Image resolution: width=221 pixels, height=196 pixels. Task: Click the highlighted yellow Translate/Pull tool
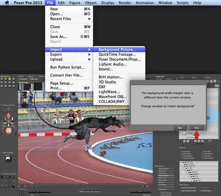point(10,79)
